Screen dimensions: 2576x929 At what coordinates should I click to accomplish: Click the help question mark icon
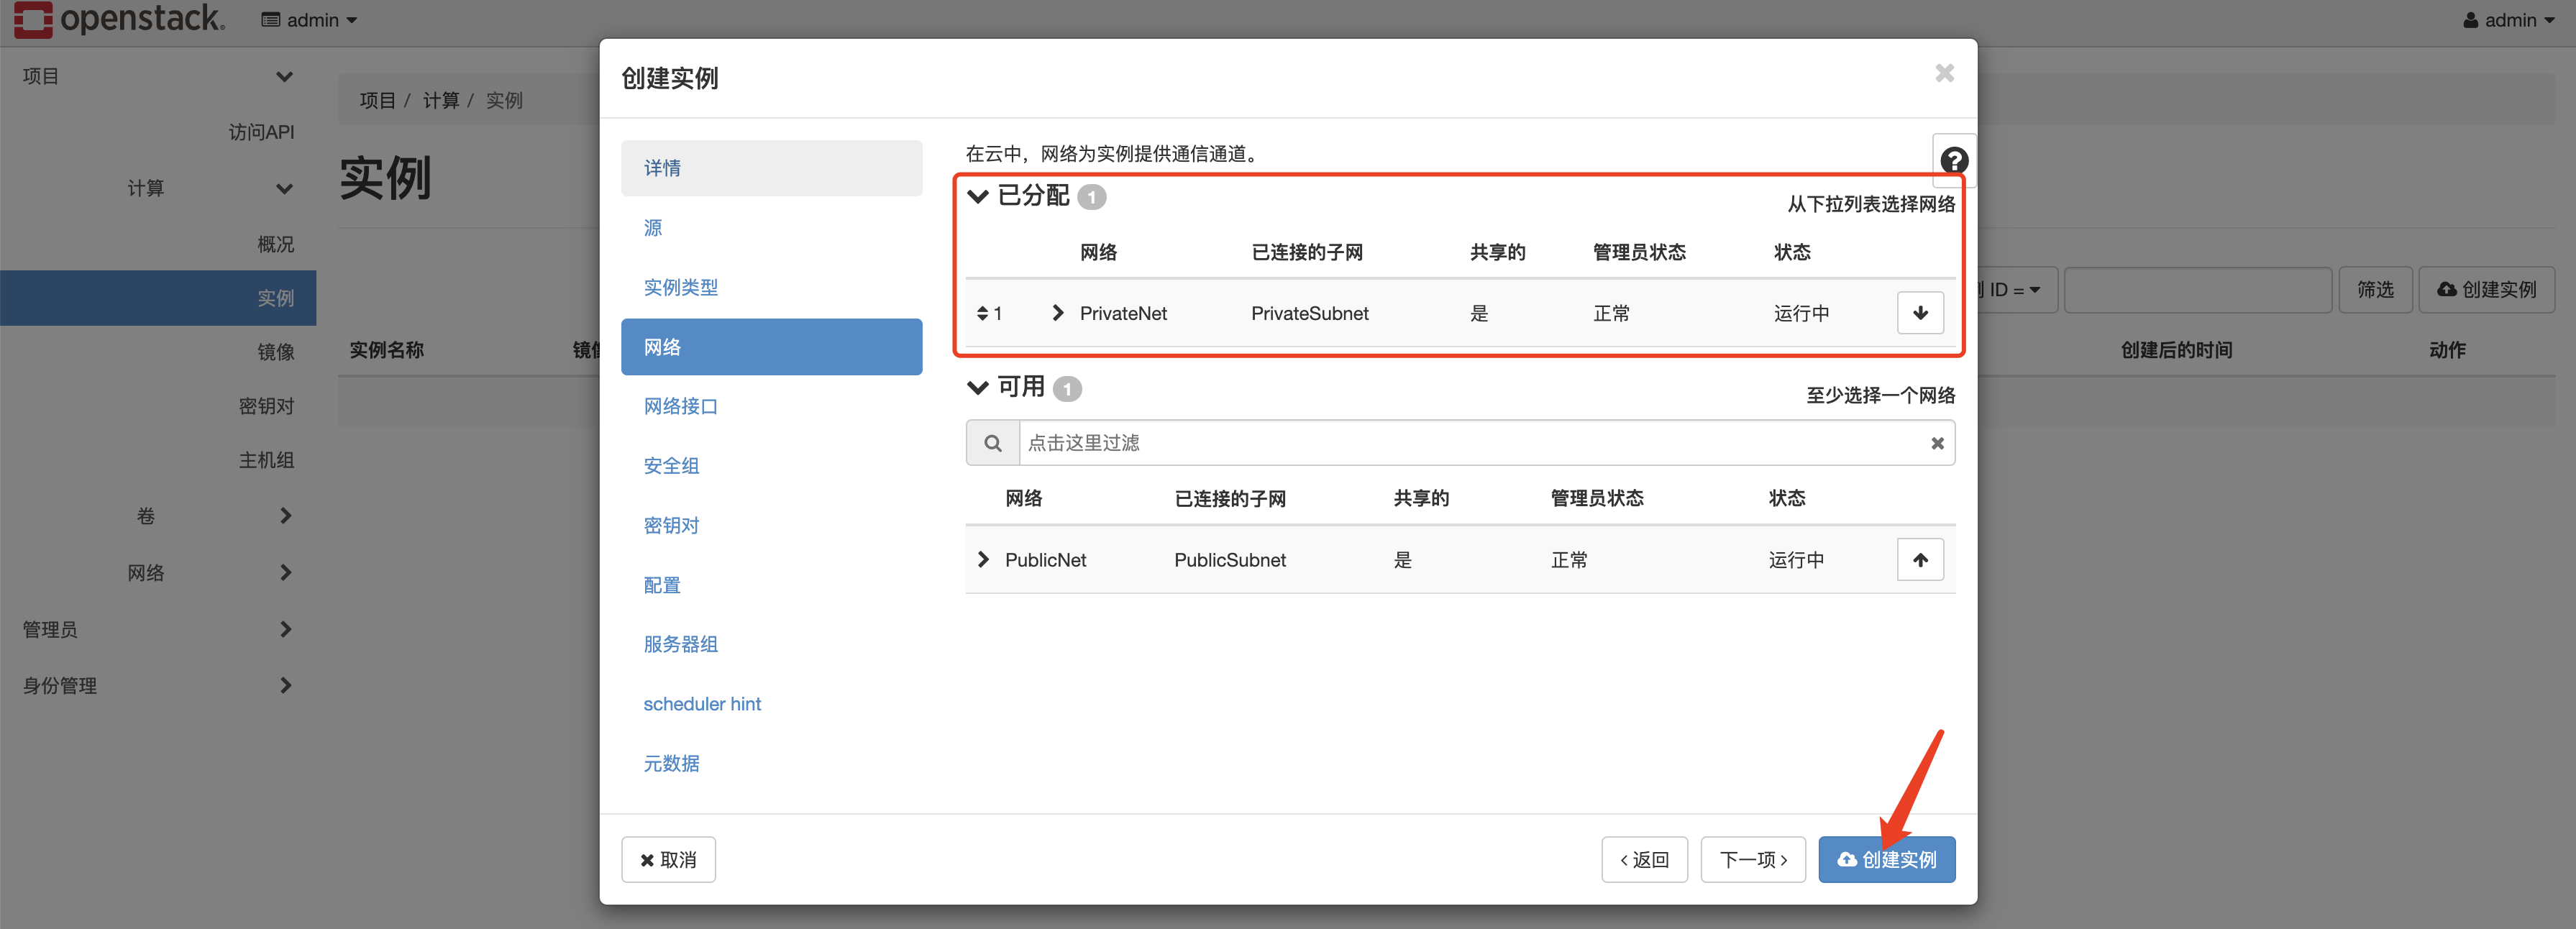click(1953, 160)
